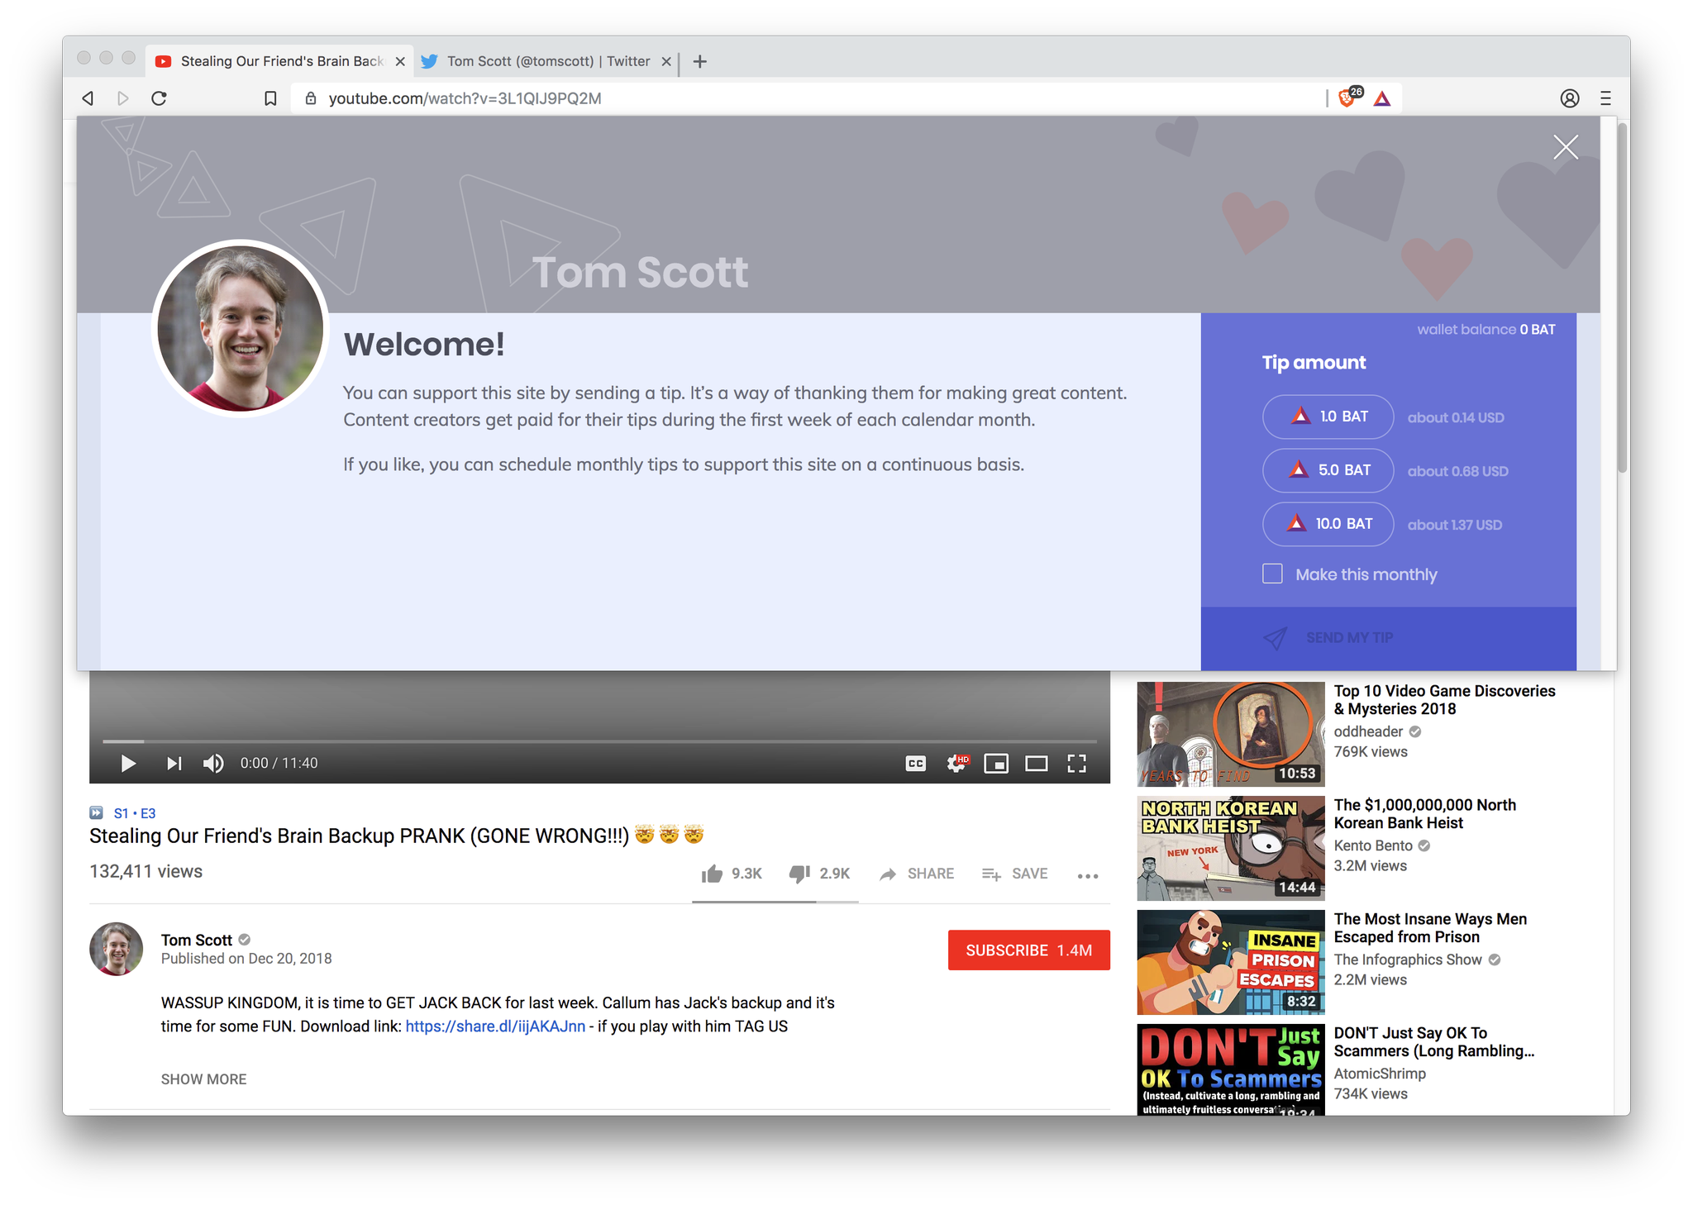This screenshot has height=1205, width=1693.
Task: Visit the oddheader channel
Action: pyautogui.click(x=1368, y=731)
